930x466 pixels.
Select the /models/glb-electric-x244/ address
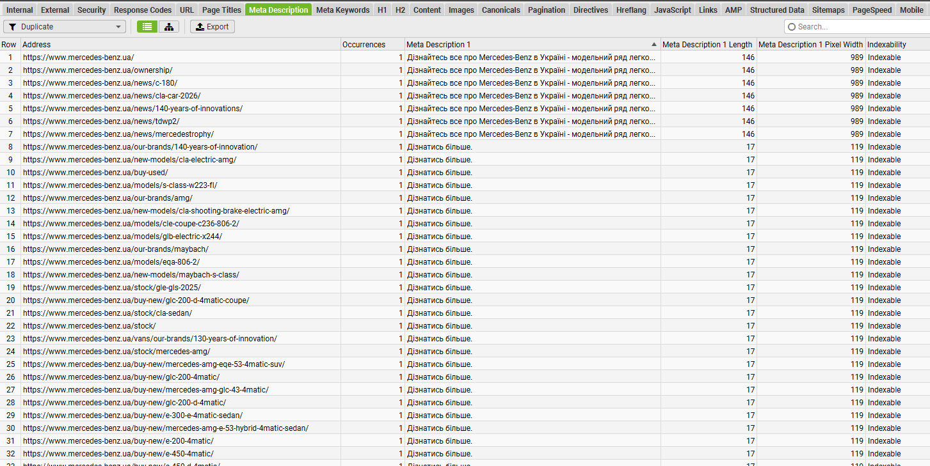(122, 237)
